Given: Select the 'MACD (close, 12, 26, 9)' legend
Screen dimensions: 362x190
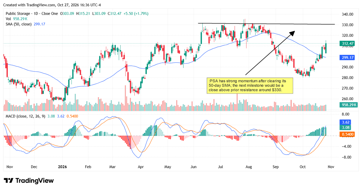Looking at the screenshot, I should point(25,116).
